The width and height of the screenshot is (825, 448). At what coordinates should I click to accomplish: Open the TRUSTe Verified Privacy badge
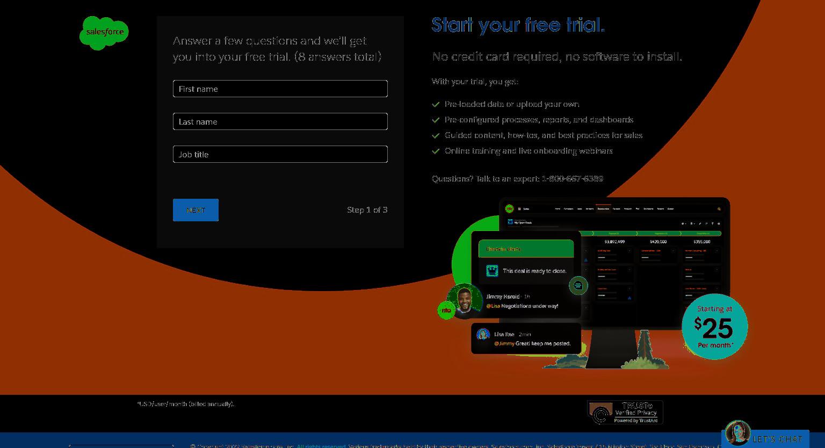(625, 412)
